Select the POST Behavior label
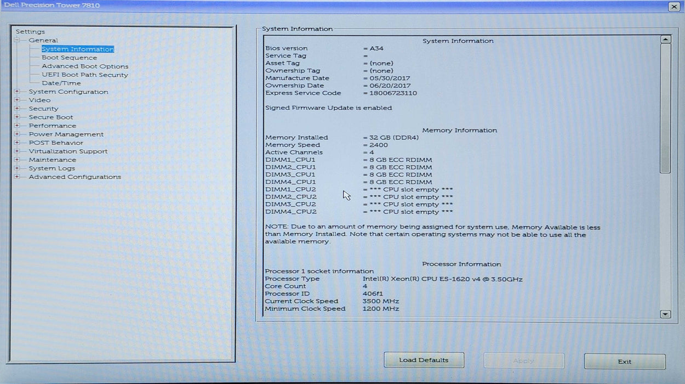This screenshot has height=384, width=685. (x=56, y=143)
